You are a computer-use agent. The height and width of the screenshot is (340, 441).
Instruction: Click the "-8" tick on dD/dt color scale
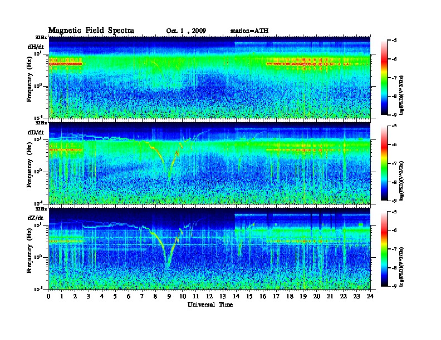395,182
